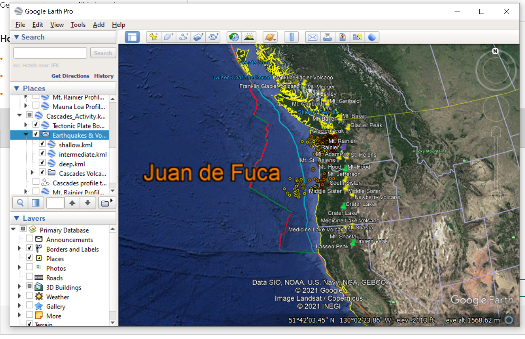Image resolution: width=525 pixels, height=339 pixels.
Task: Click the streaming status circle in status bar
Action: click(x=510, y=320)
